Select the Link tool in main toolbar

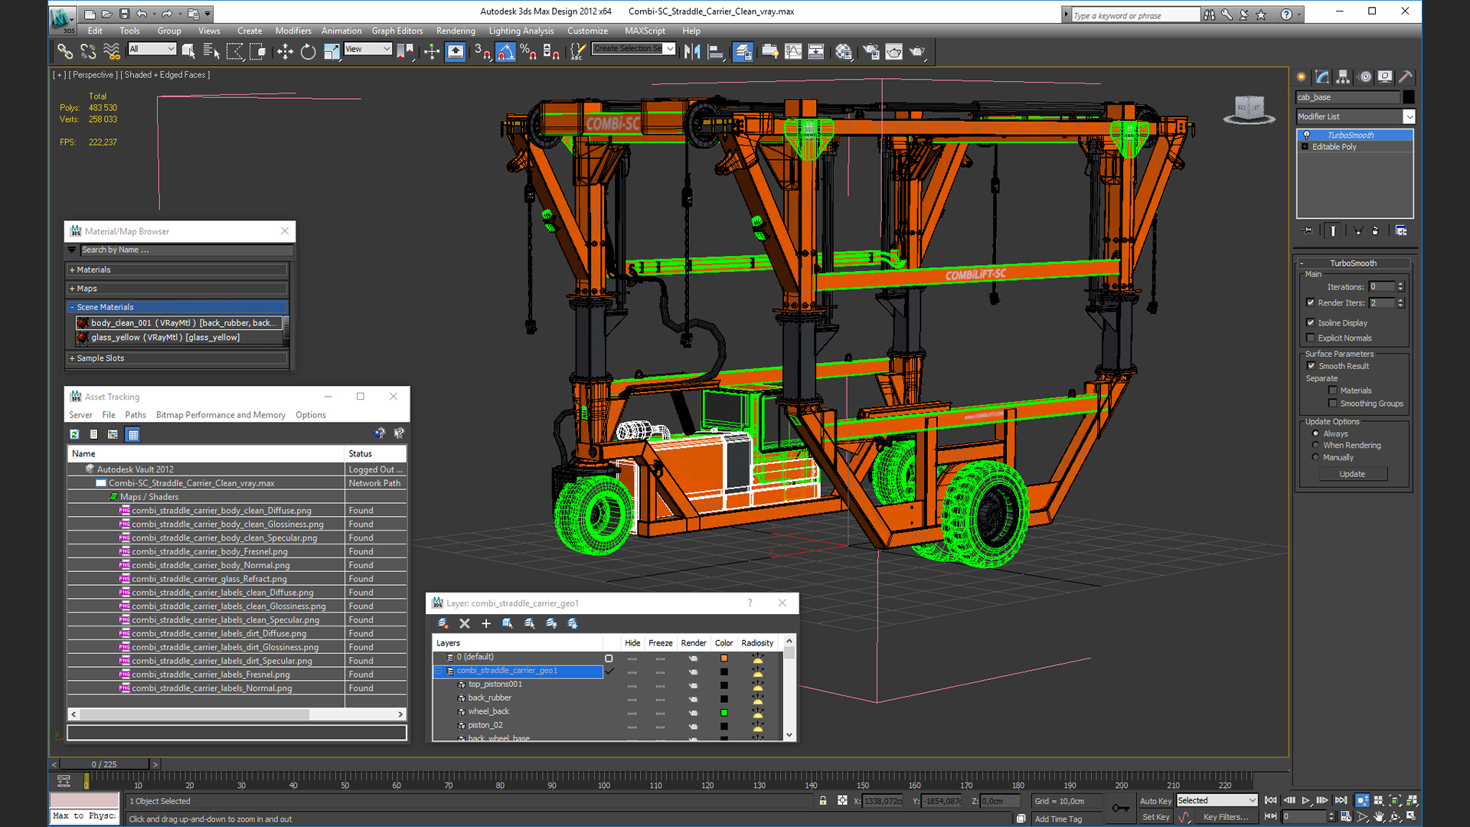coord(65,51)
